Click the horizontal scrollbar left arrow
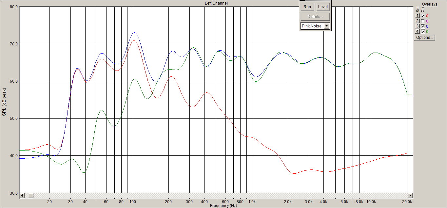This screenshot has width=447, height=208. [x=22, y=196]
